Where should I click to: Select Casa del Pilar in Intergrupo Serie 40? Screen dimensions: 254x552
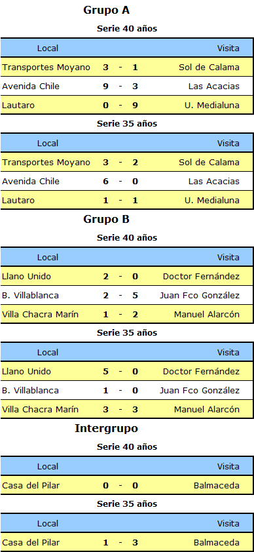(x=31, y=486)
